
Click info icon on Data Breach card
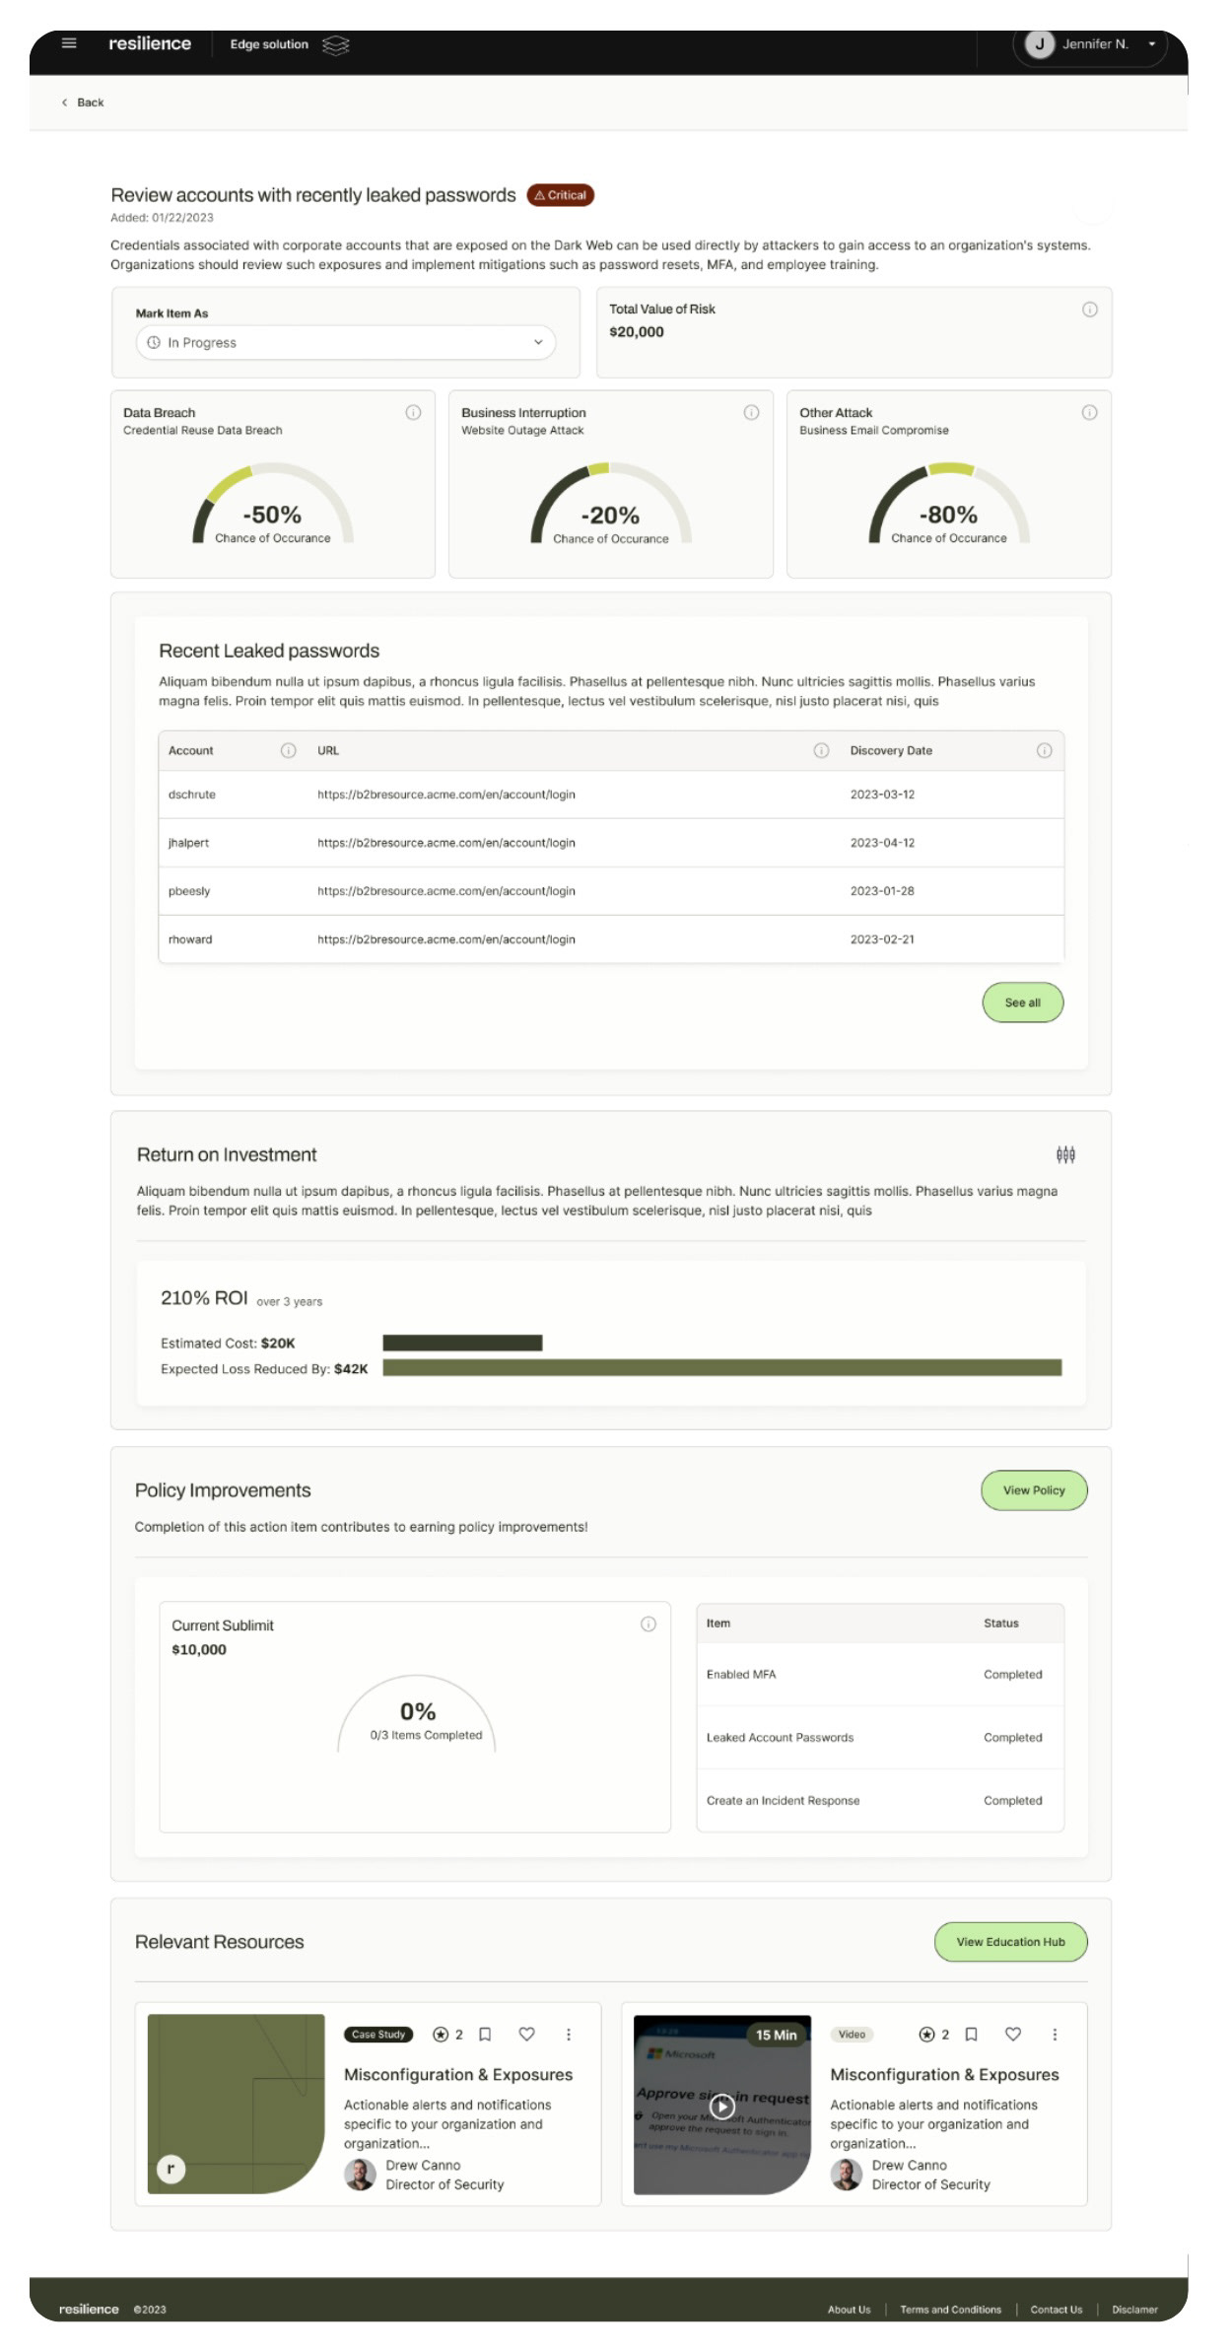pyautogui.click(x=413, y=413)
